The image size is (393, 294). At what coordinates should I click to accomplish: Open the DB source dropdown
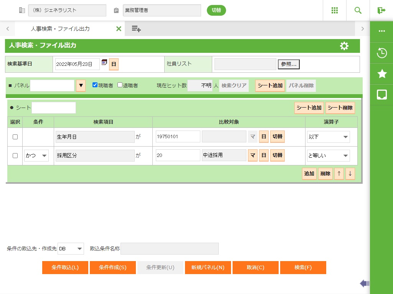(x=71, y=249)
